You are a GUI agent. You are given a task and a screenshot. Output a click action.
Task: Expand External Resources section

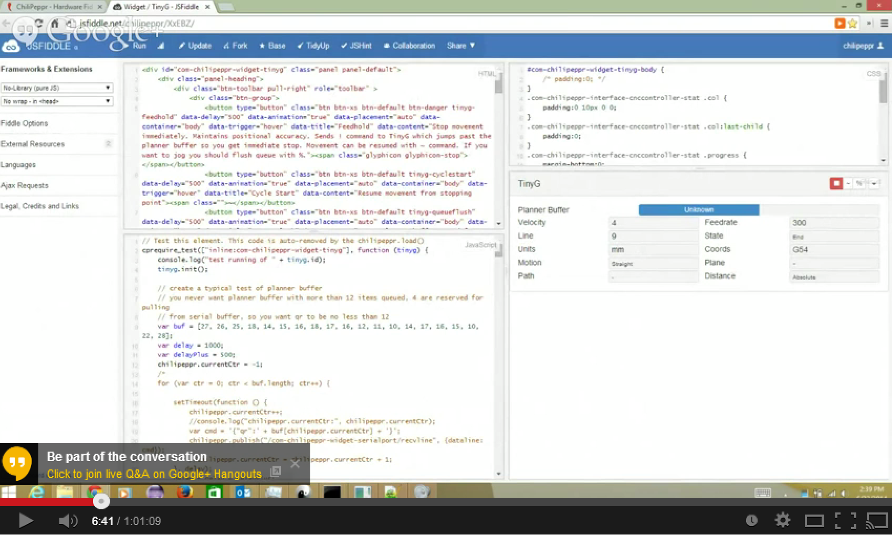click(x=33, y=144)
